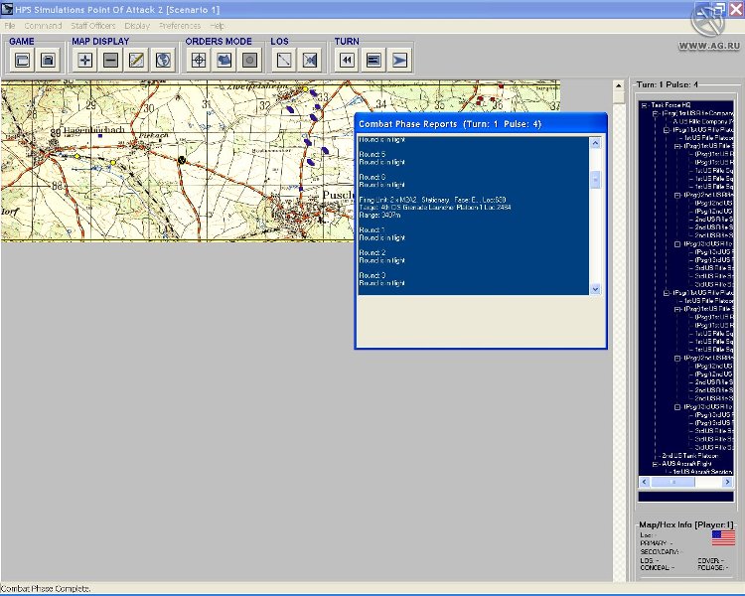Zoom out map with minus icon
745x596 pixels.
[110, 60]
